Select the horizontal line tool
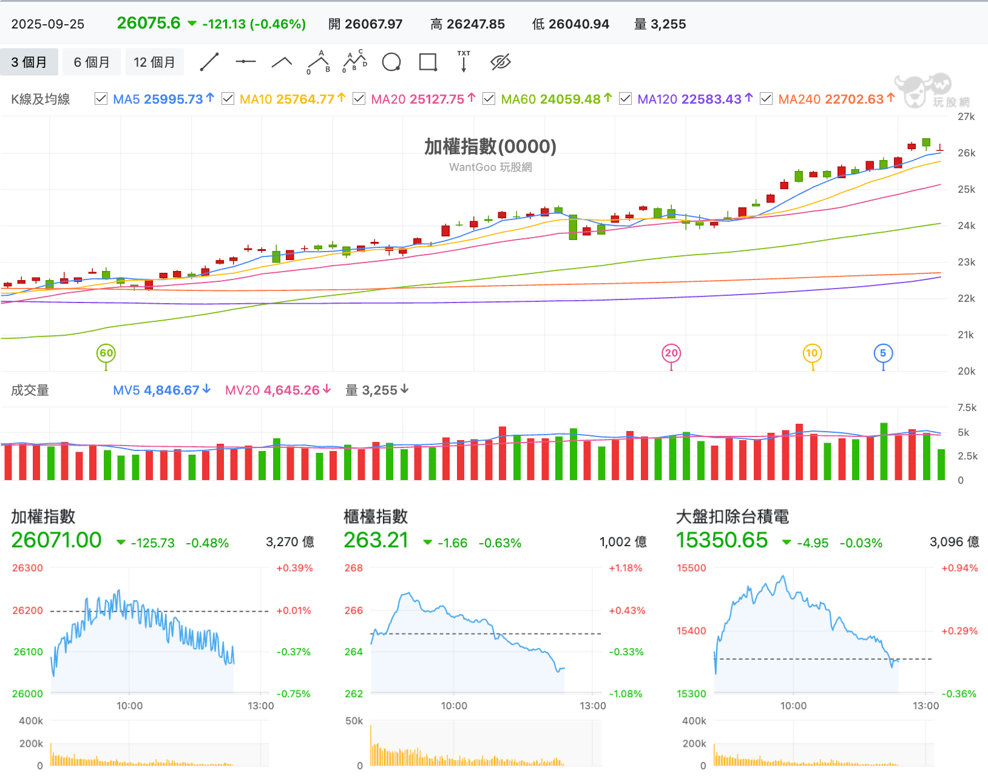The image size is (988, 782). coord(245,61)
